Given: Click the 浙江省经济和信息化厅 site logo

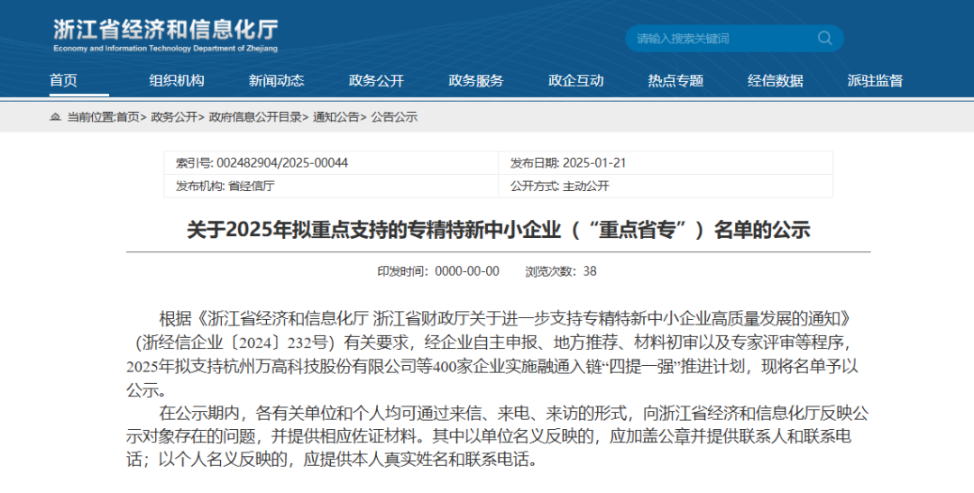Looking at the screenshot, I should [165, 35].
